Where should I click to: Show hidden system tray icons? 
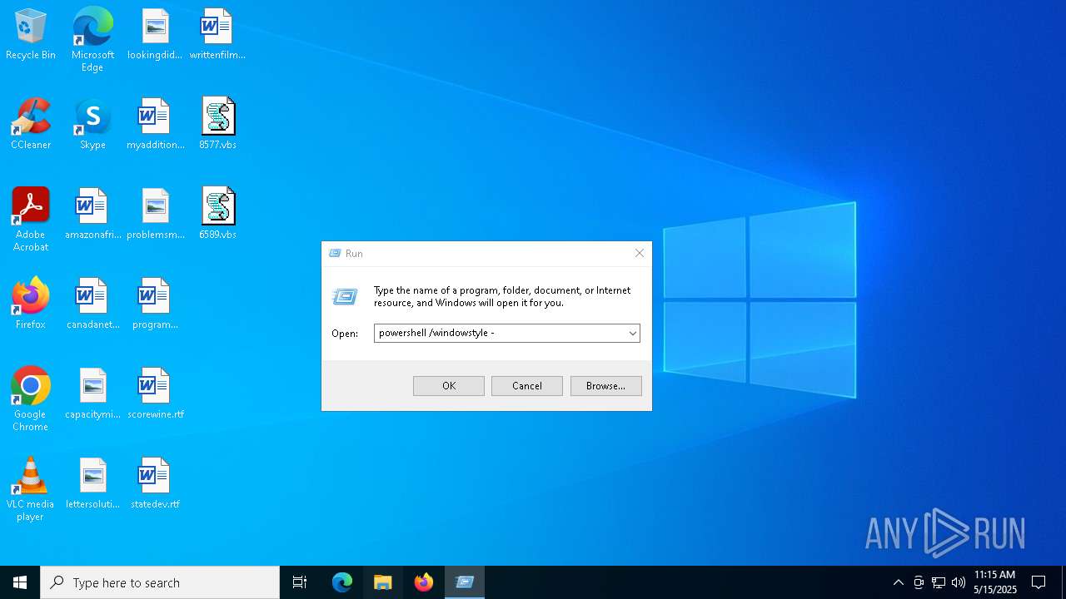pos(898,582)
